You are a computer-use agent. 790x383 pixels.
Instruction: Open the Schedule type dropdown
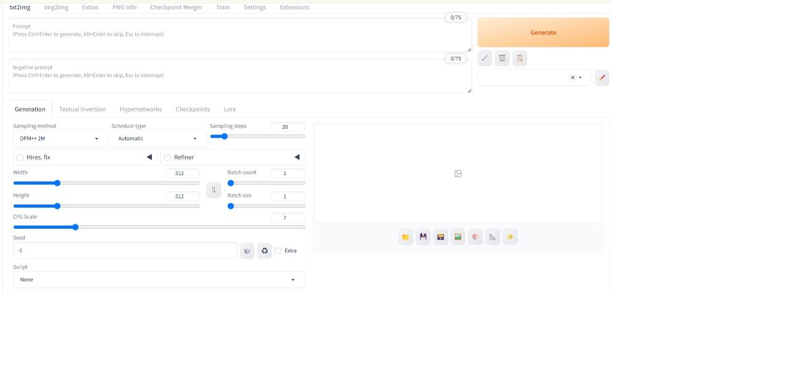point(159,139)
